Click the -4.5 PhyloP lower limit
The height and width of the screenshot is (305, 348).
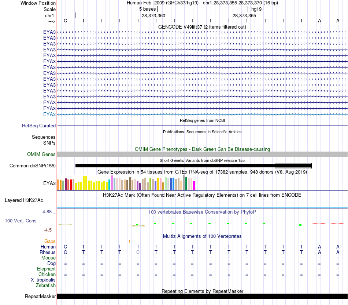(x=48, y=230)
